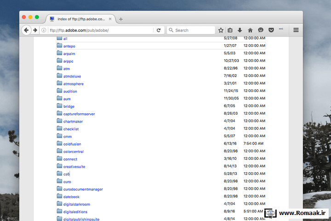The image size is (331, 221).
Task: Click the folder icon beside connect
Action: pos(59,158)
